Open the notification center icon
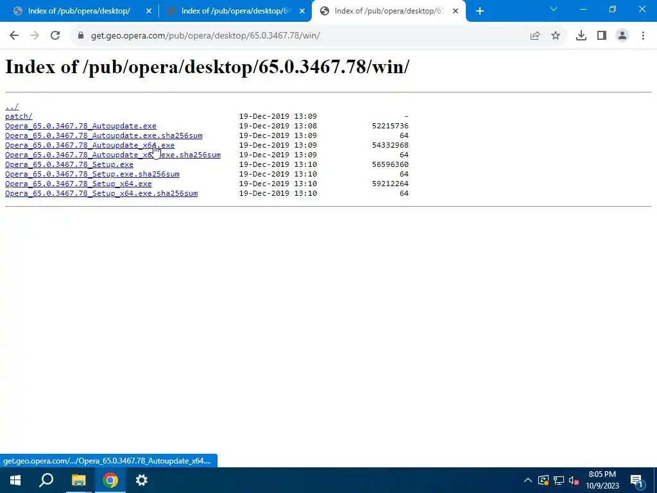The image size is (657, 493). pyautogui.click(x=636, y=480)
